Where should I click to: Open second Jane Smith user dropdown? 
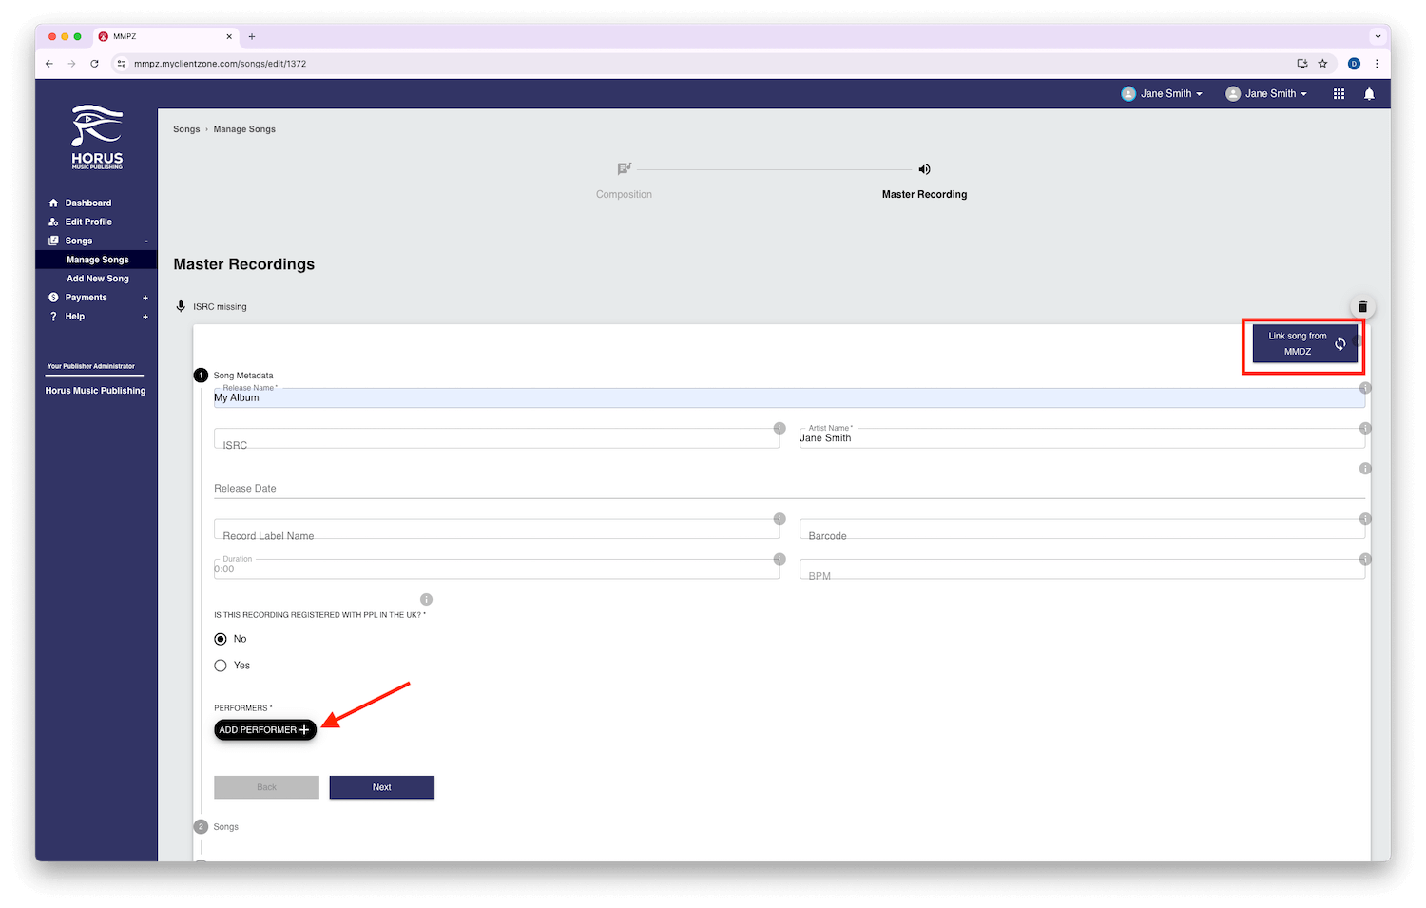tap(1266, 93)
